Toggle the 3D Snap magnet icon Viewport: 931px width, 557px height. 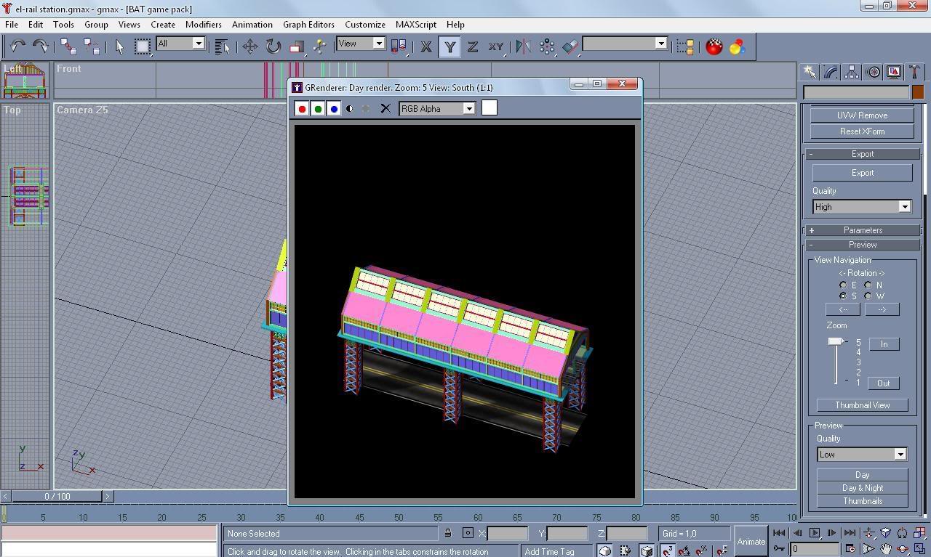coord(668,550)
